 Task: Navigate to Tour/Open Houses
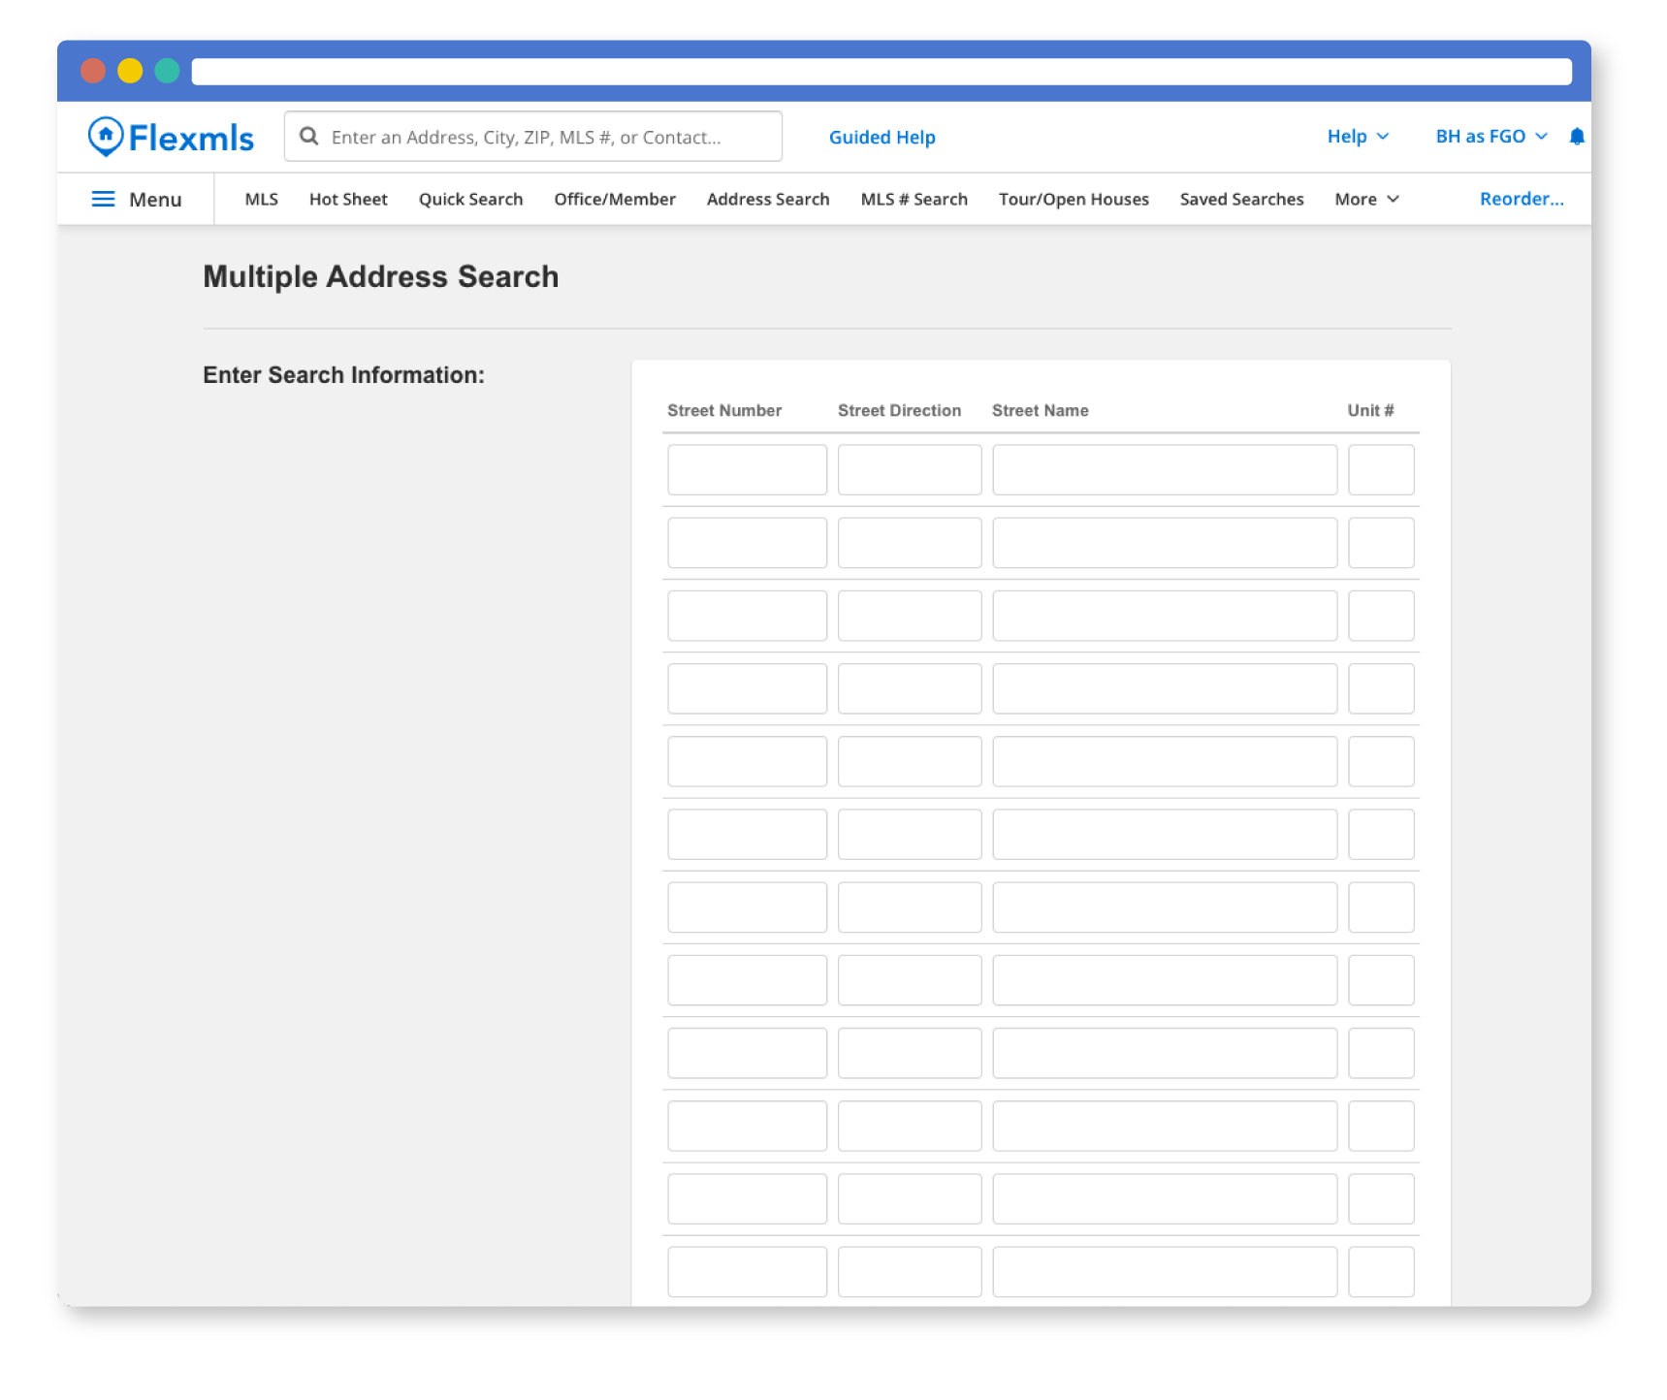coord(1074,199)
